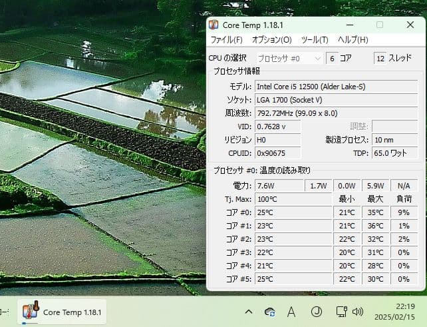Click the コア #0 current temperature 25℃

293,212
